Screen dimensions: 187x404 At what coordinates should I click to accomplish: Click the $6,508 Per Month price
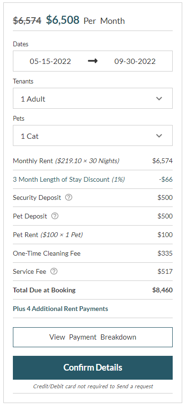85,20
